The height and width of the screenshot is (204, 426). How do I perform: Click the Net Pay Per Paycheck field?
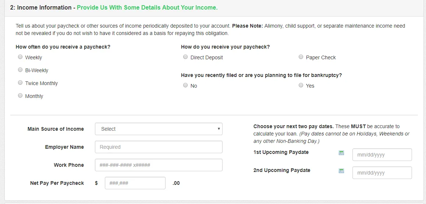tap(135, 183)
